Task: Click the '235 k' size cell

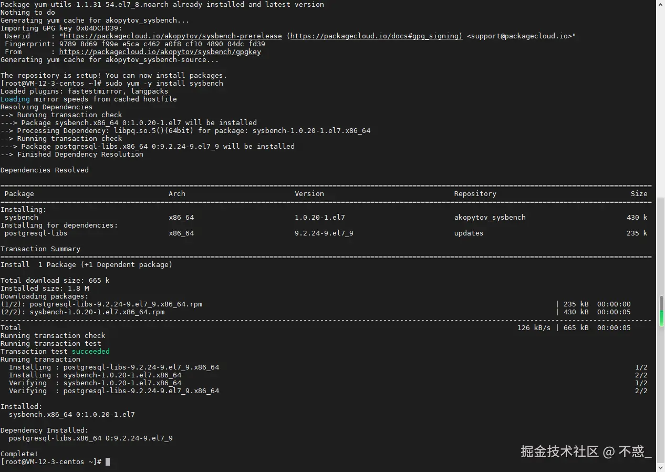Action: 637,233
